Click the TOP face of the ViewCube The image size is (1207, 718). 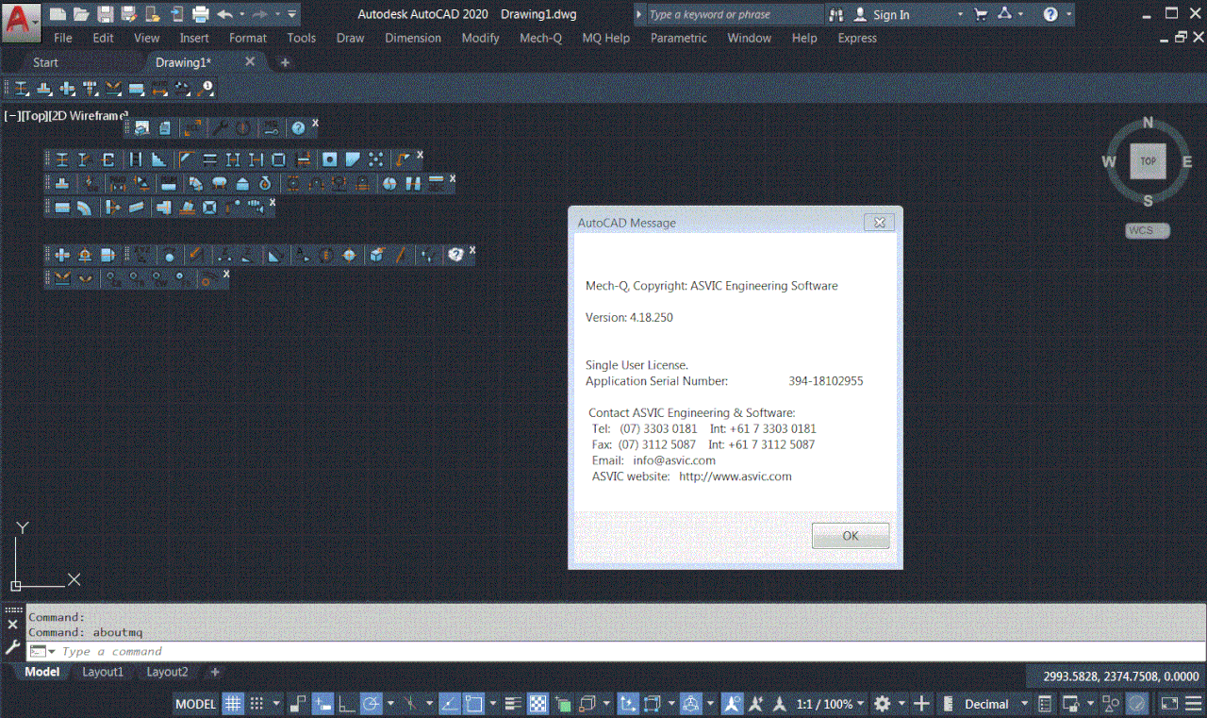(x=1148, y=161)
